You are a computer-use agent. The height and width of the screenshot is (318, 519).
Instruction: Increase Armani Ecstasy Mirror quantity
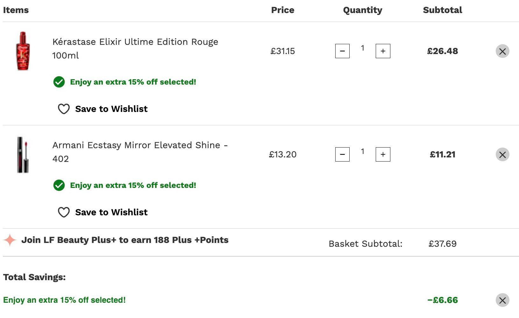pyautogui.click(x=383, y=154)
